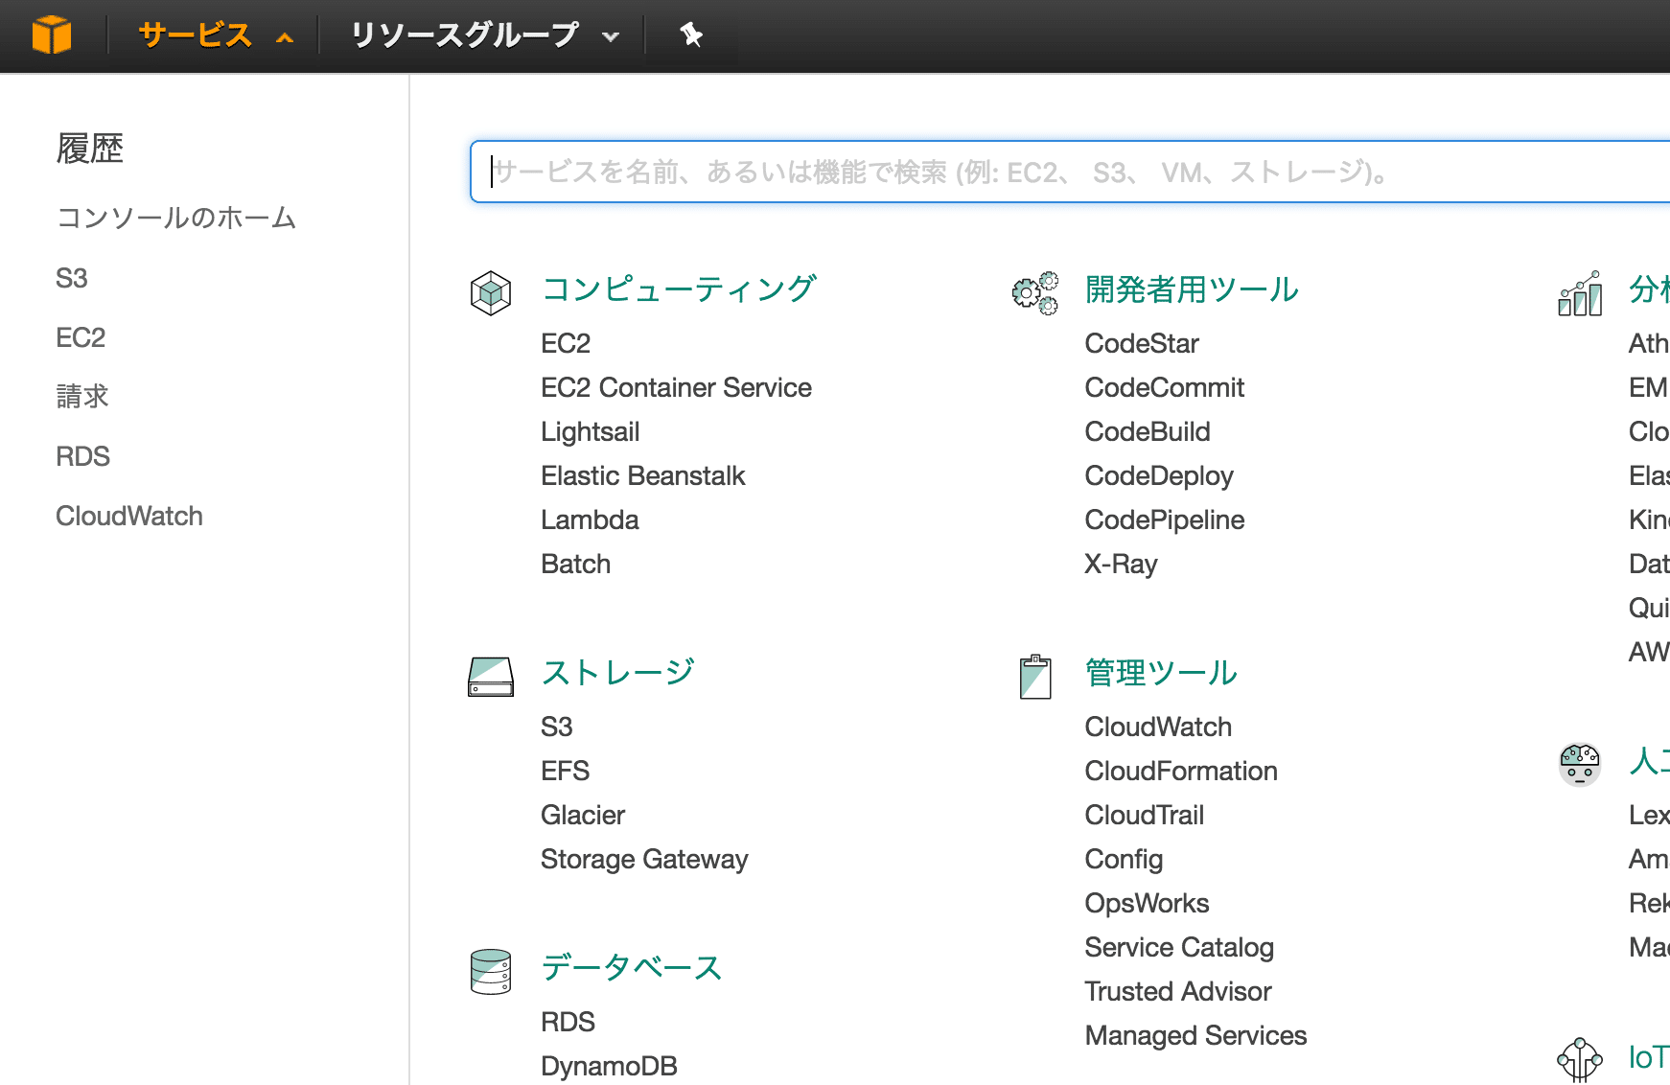Open the CodeDeploy service

1159,475
